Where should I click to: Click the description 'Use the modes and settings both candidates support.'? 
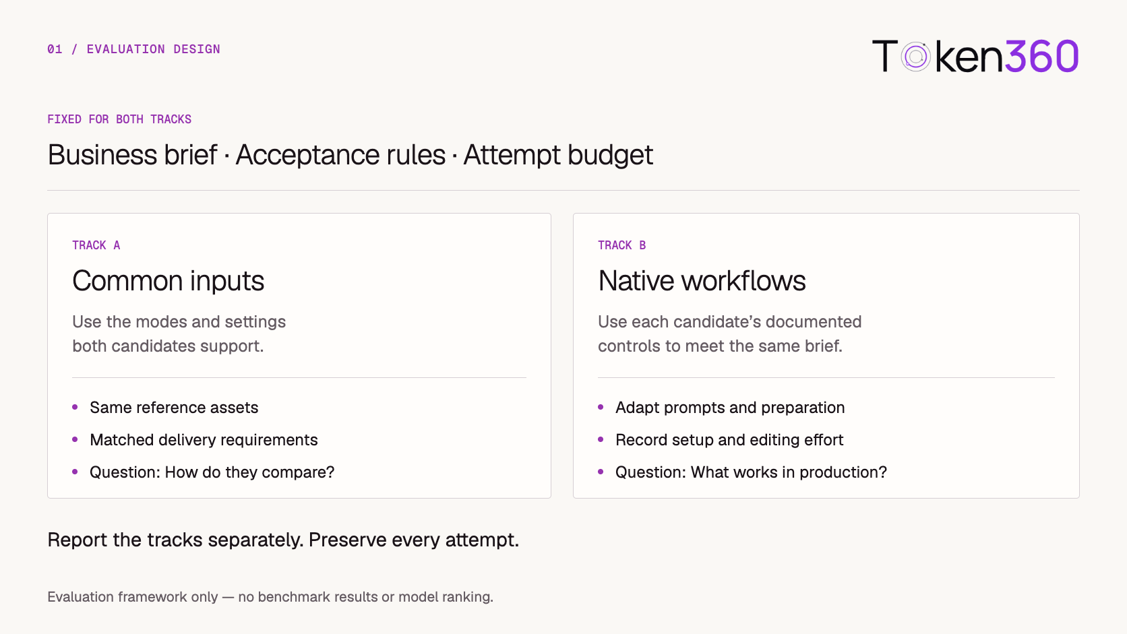pos(179,334)
